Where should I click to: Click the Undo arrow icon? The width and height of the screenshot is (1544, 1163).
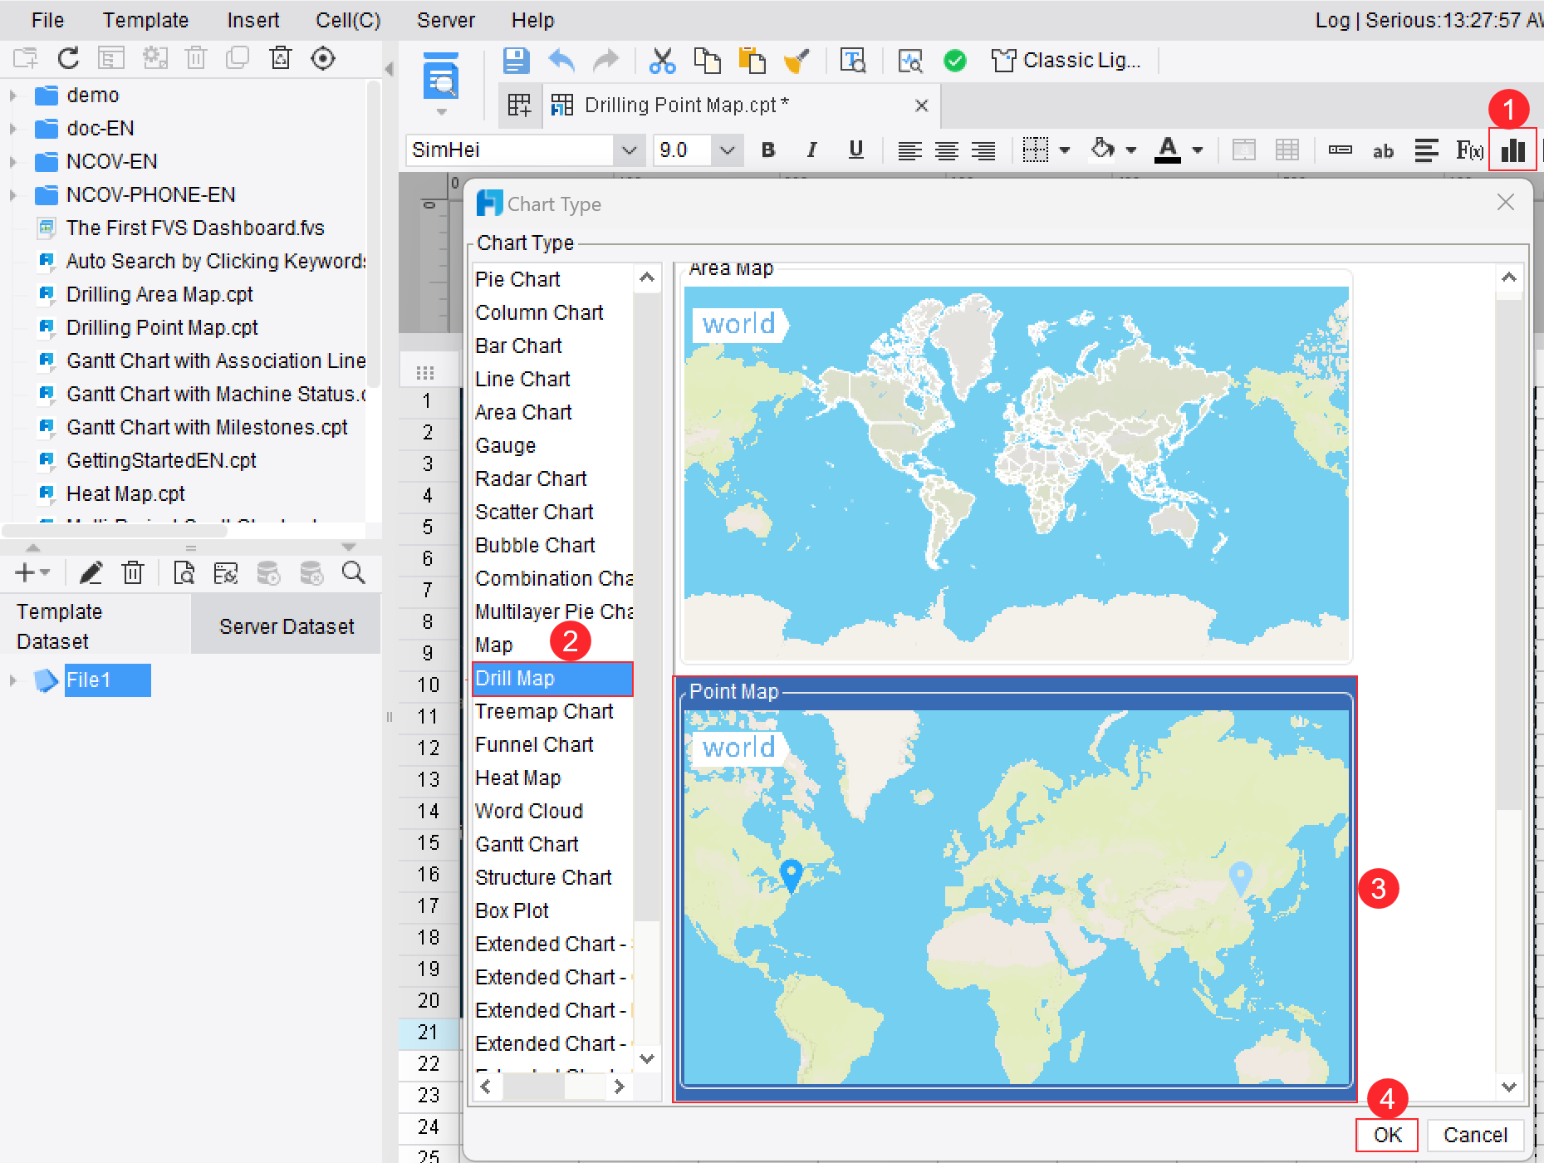click(562, 61)
